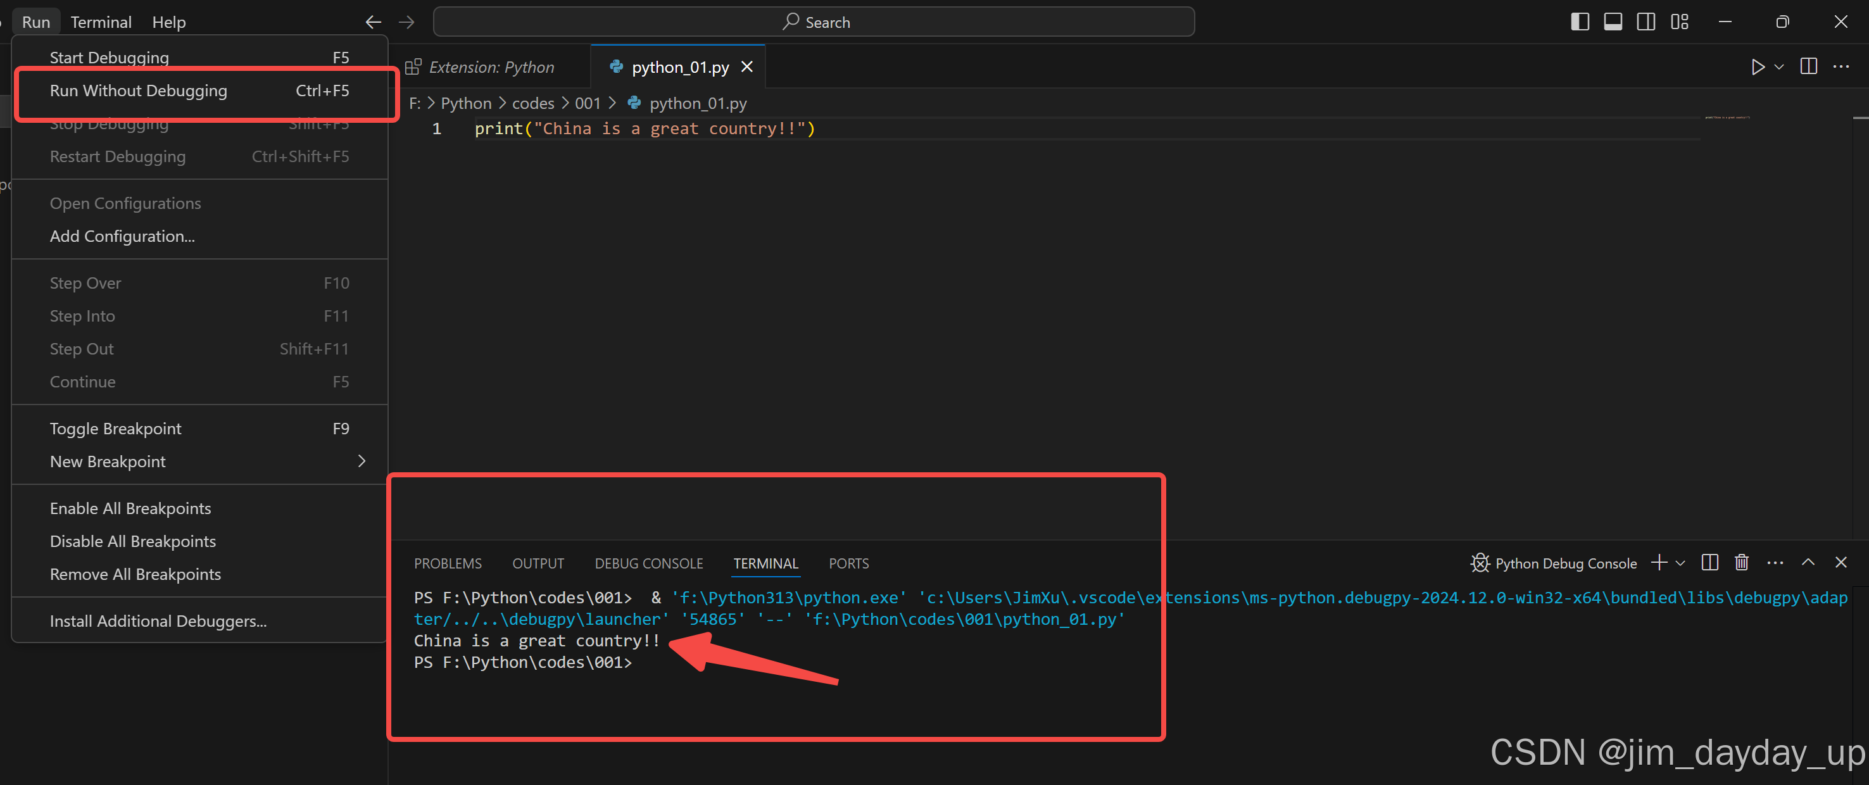This screenshot has height=785, width=1869.
Task: Toggle the bottom Panel layout icon
Action: pos(1613,22)
